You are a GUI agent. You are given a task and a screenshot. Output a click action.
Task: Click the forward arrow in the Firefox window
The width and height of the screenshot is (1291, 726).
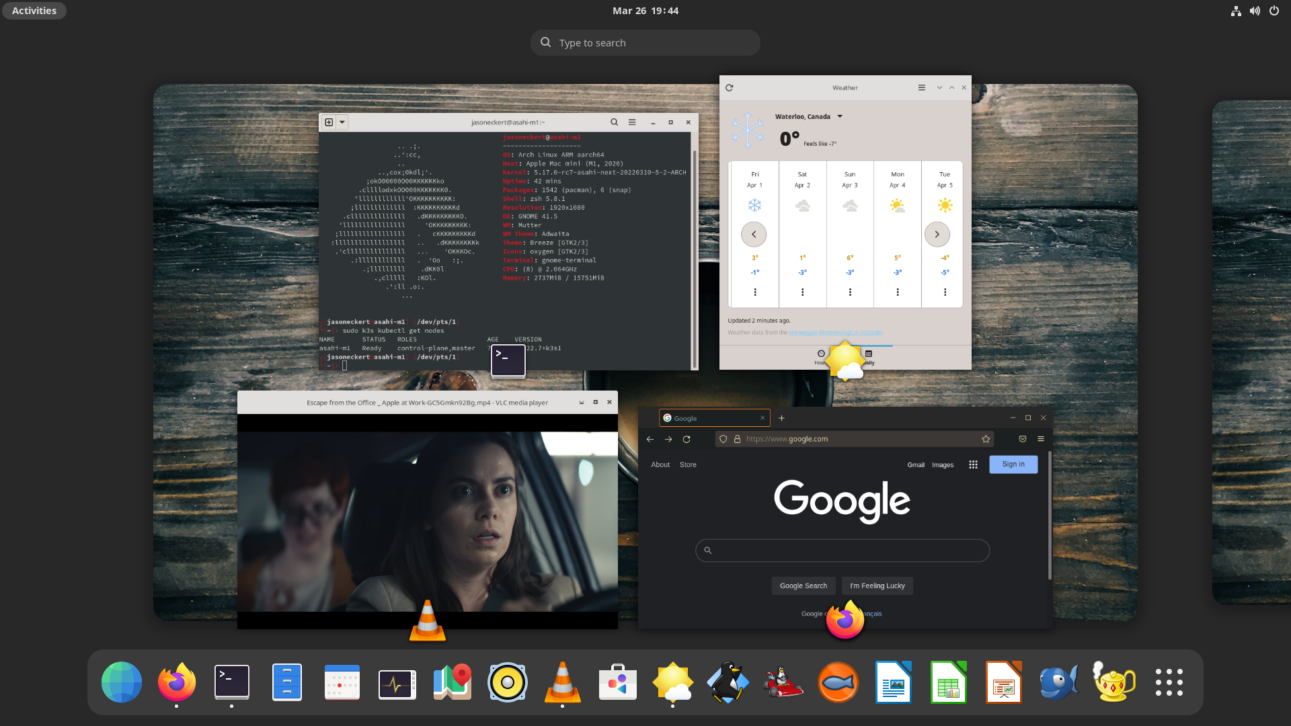[x=668, y=439]
